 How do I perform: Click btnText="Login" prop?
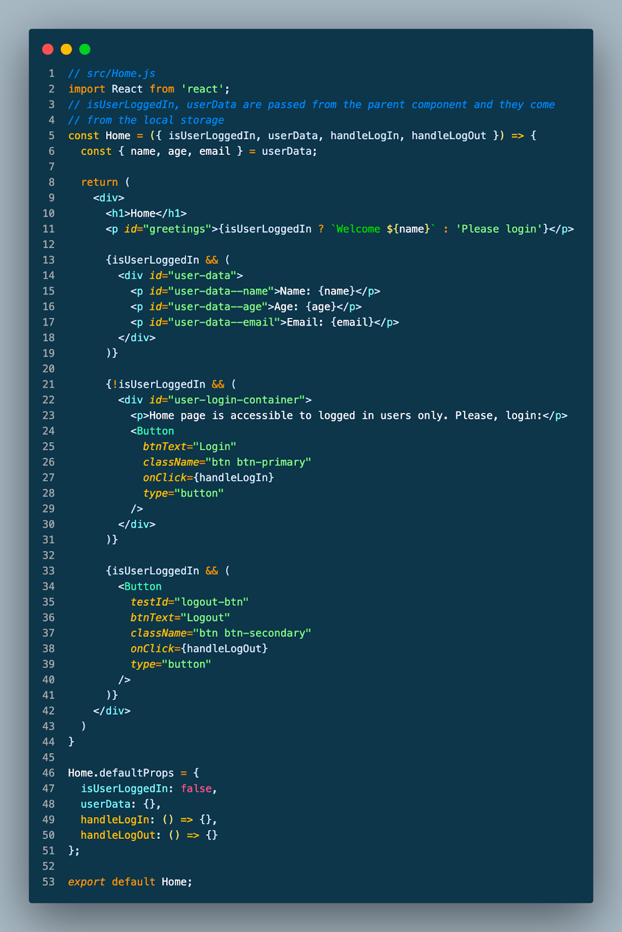(x=189, y=447)
